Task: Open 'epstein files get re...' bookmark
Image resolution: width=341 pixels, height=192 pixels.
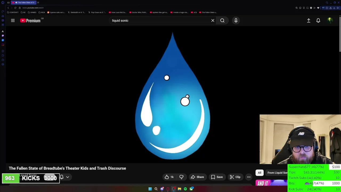Action: point(159,12)
